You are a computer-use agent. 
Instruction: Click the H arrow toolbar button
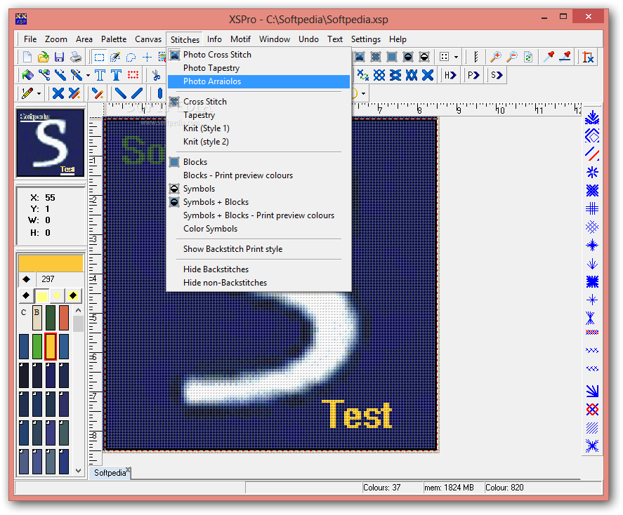450,75
